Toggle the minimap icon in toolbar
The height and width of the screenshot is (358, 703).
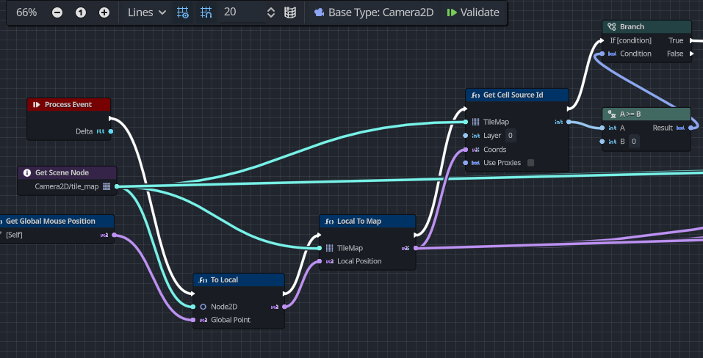point(290,12)
